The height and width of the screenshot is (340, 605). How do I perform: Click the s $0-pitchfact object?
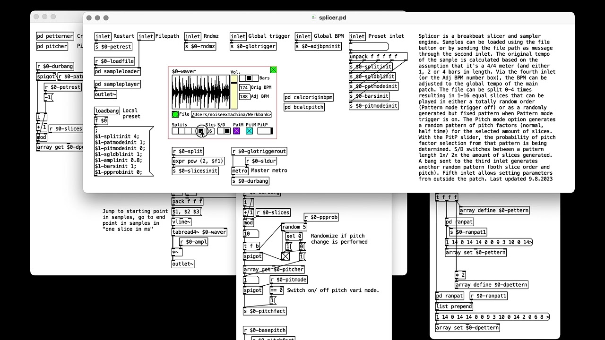(265, 311)
